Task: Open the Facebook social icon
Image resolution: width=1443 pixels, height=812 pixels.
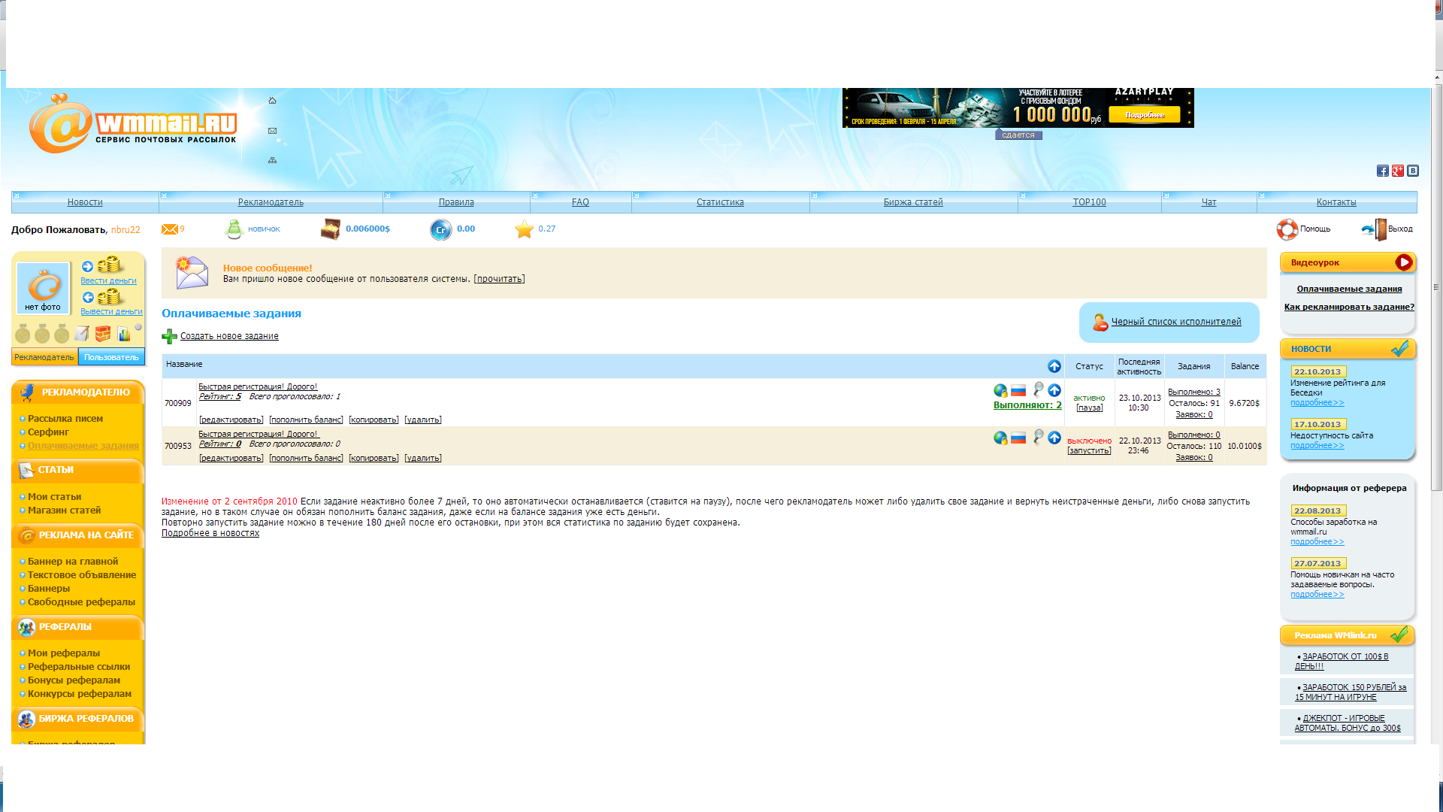Action: pyautogui.click(x=1382, y=171)
